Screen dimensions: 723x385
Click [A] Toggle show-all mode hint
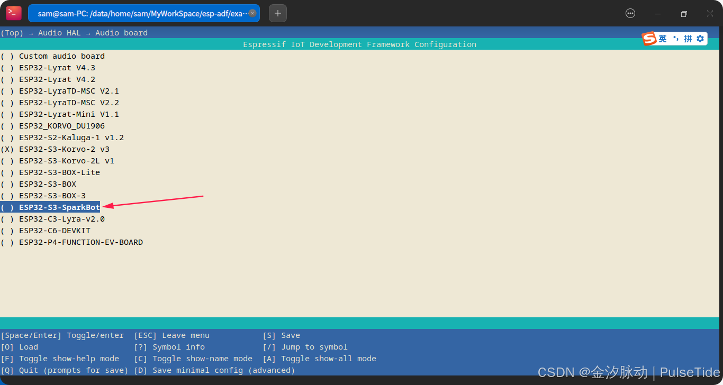click(319, 359)
